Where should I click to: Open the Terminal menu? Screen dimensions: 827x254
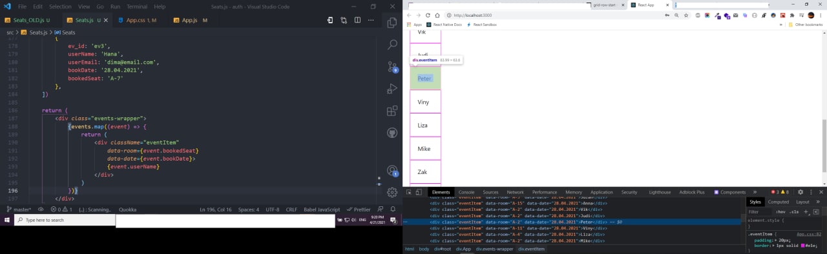pos(137,6)
